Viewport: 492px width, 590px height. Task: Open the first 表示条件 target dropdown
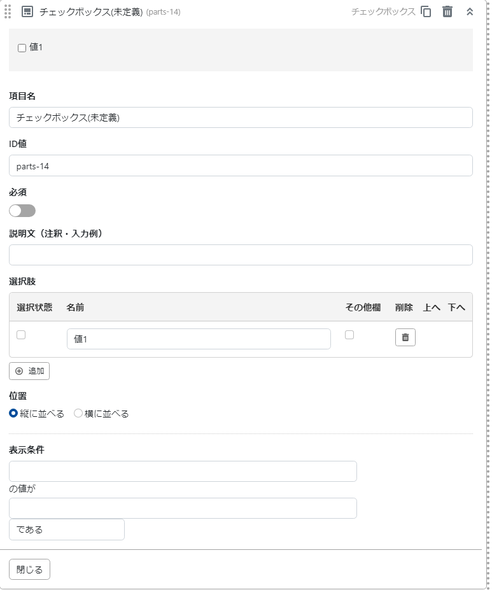click(183, 472)
